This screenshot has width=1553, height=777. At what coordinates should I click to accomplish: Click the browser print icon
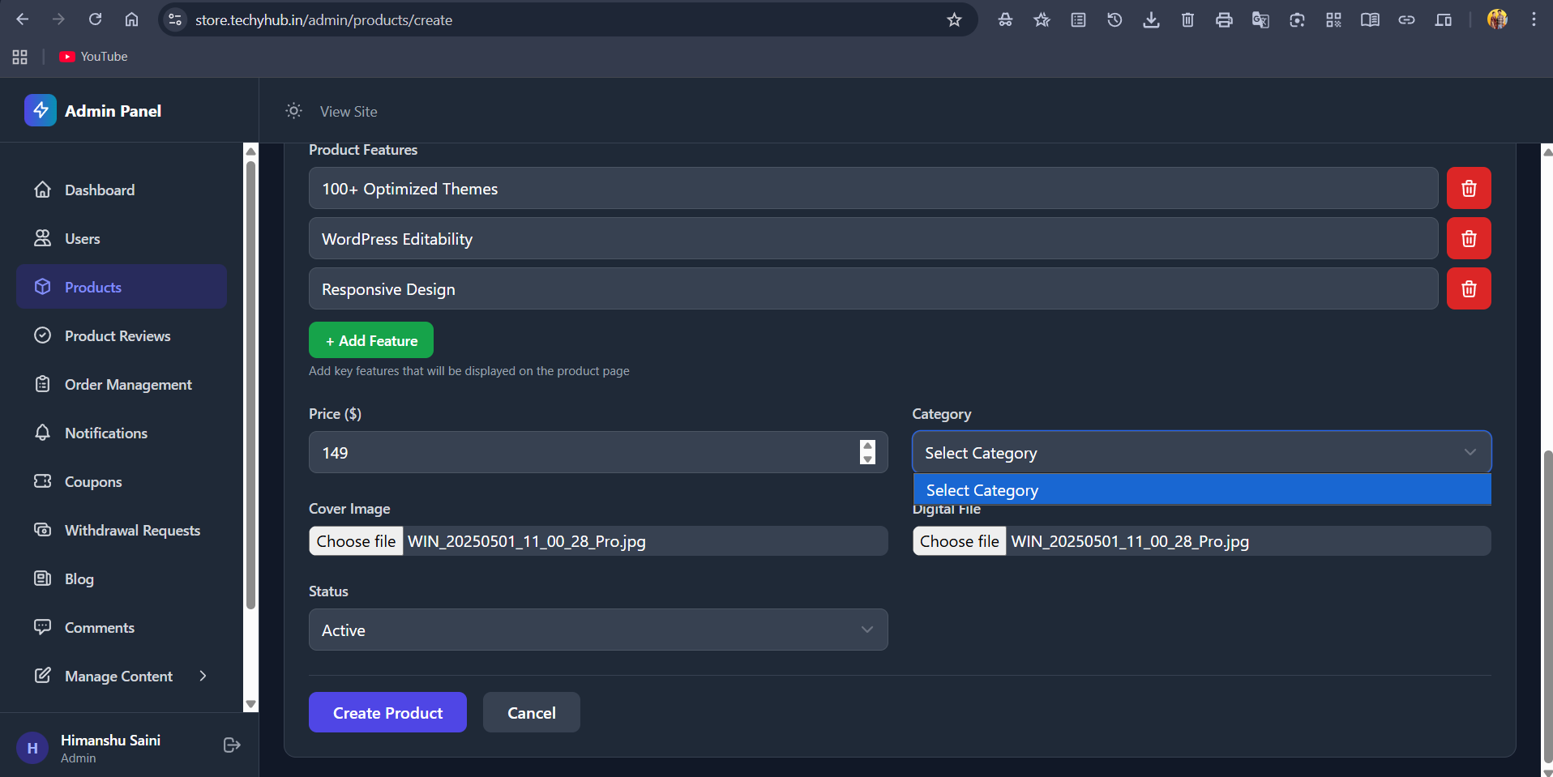coord(1224,20)
